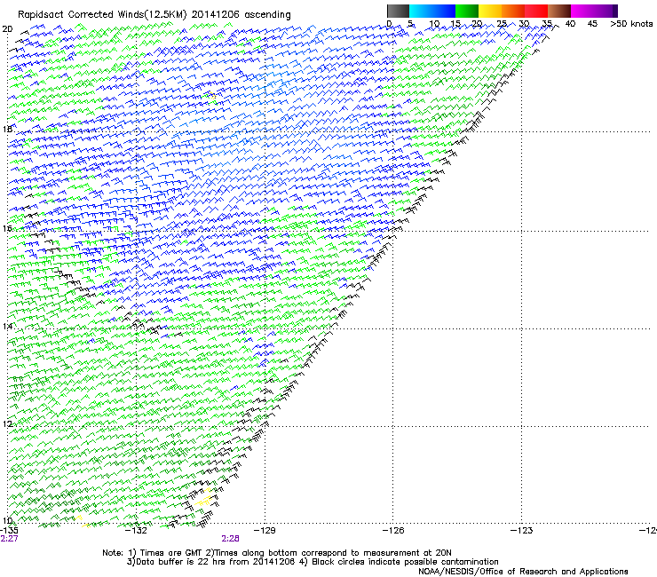Image resolution: width=657 pixels, height=577 pixels.
Task: Click the '>50 knots' legend label
Action: [x=631, y=24]
